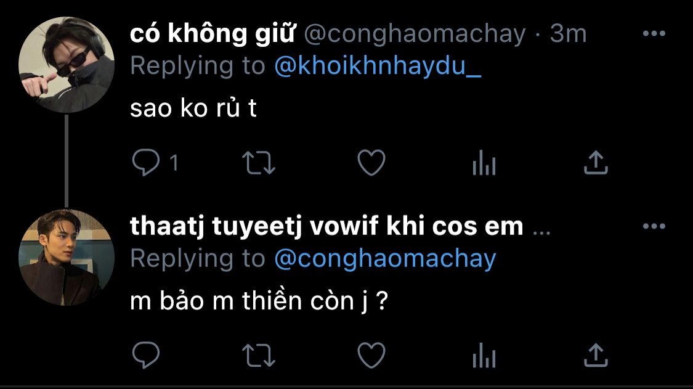The width and height of the screenshot is (693, 389).
Task: Reply to the "m bảo m thiền" tweet
Action: point(147,355)
